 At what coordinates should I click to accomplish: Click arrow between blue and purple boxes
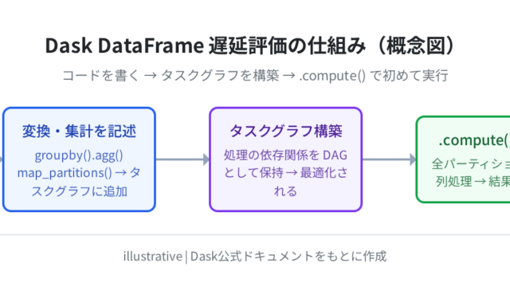(x=182, y=159)
